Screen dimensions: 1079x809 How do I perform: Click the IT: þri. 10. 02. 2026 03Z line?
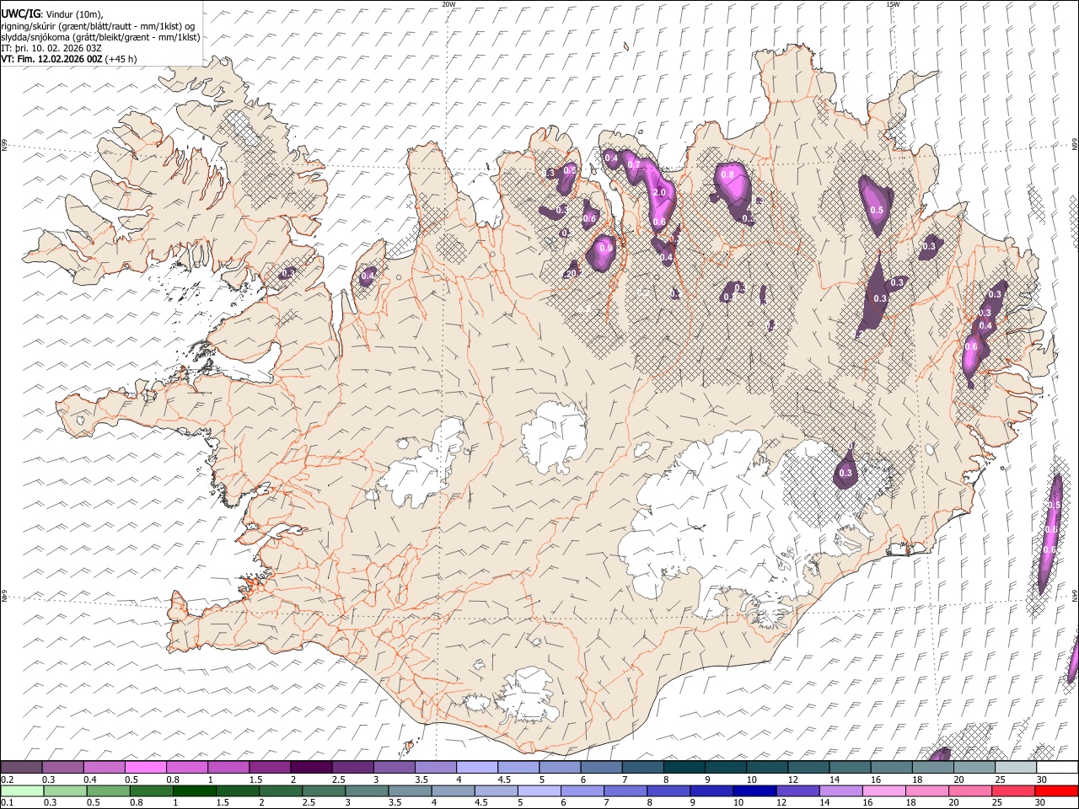(51, 48)
